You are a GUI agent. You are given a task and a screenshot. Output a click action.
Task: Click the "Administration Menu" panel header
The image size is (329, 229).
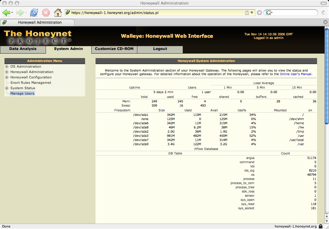pos(45,61)
